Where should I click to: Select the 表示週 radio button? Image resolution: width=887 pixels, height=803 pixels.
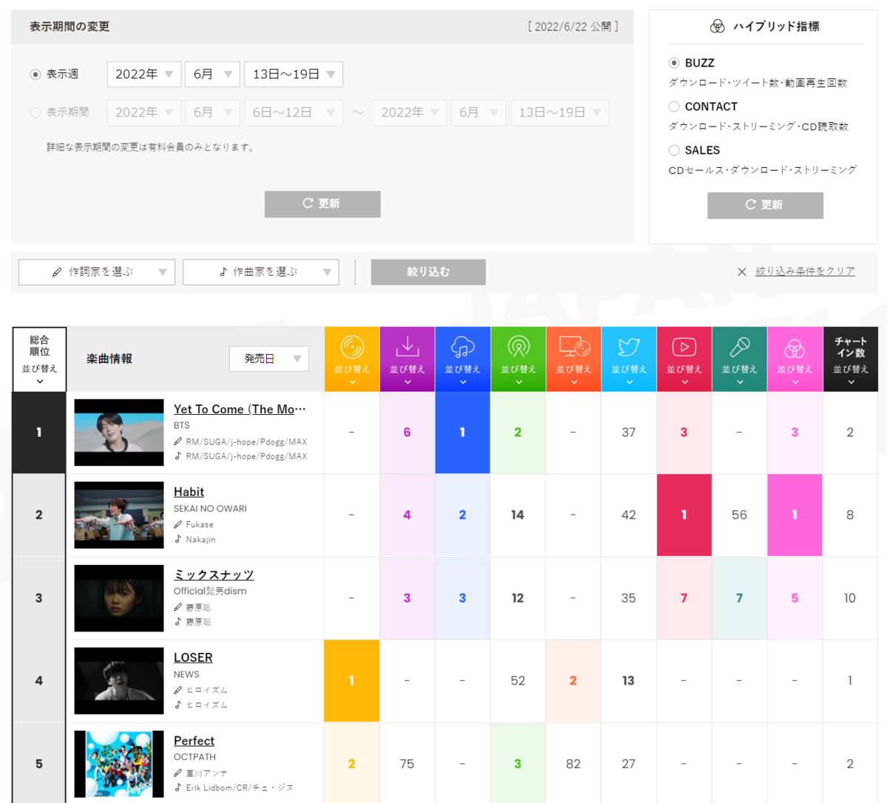[35, 75]
